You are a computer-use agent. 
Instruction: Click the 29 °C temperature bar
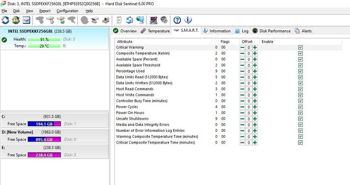point(44,46)
